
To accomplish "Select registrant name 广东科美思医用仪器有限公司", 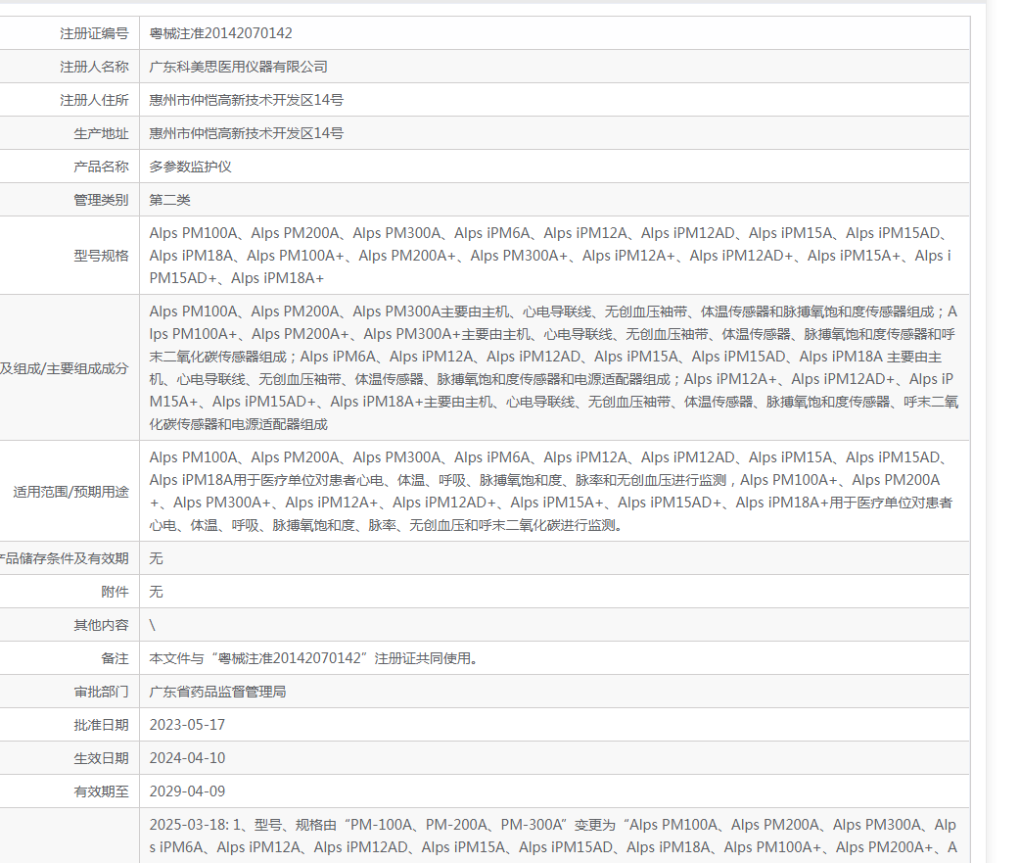I will [x=238, y=67].
